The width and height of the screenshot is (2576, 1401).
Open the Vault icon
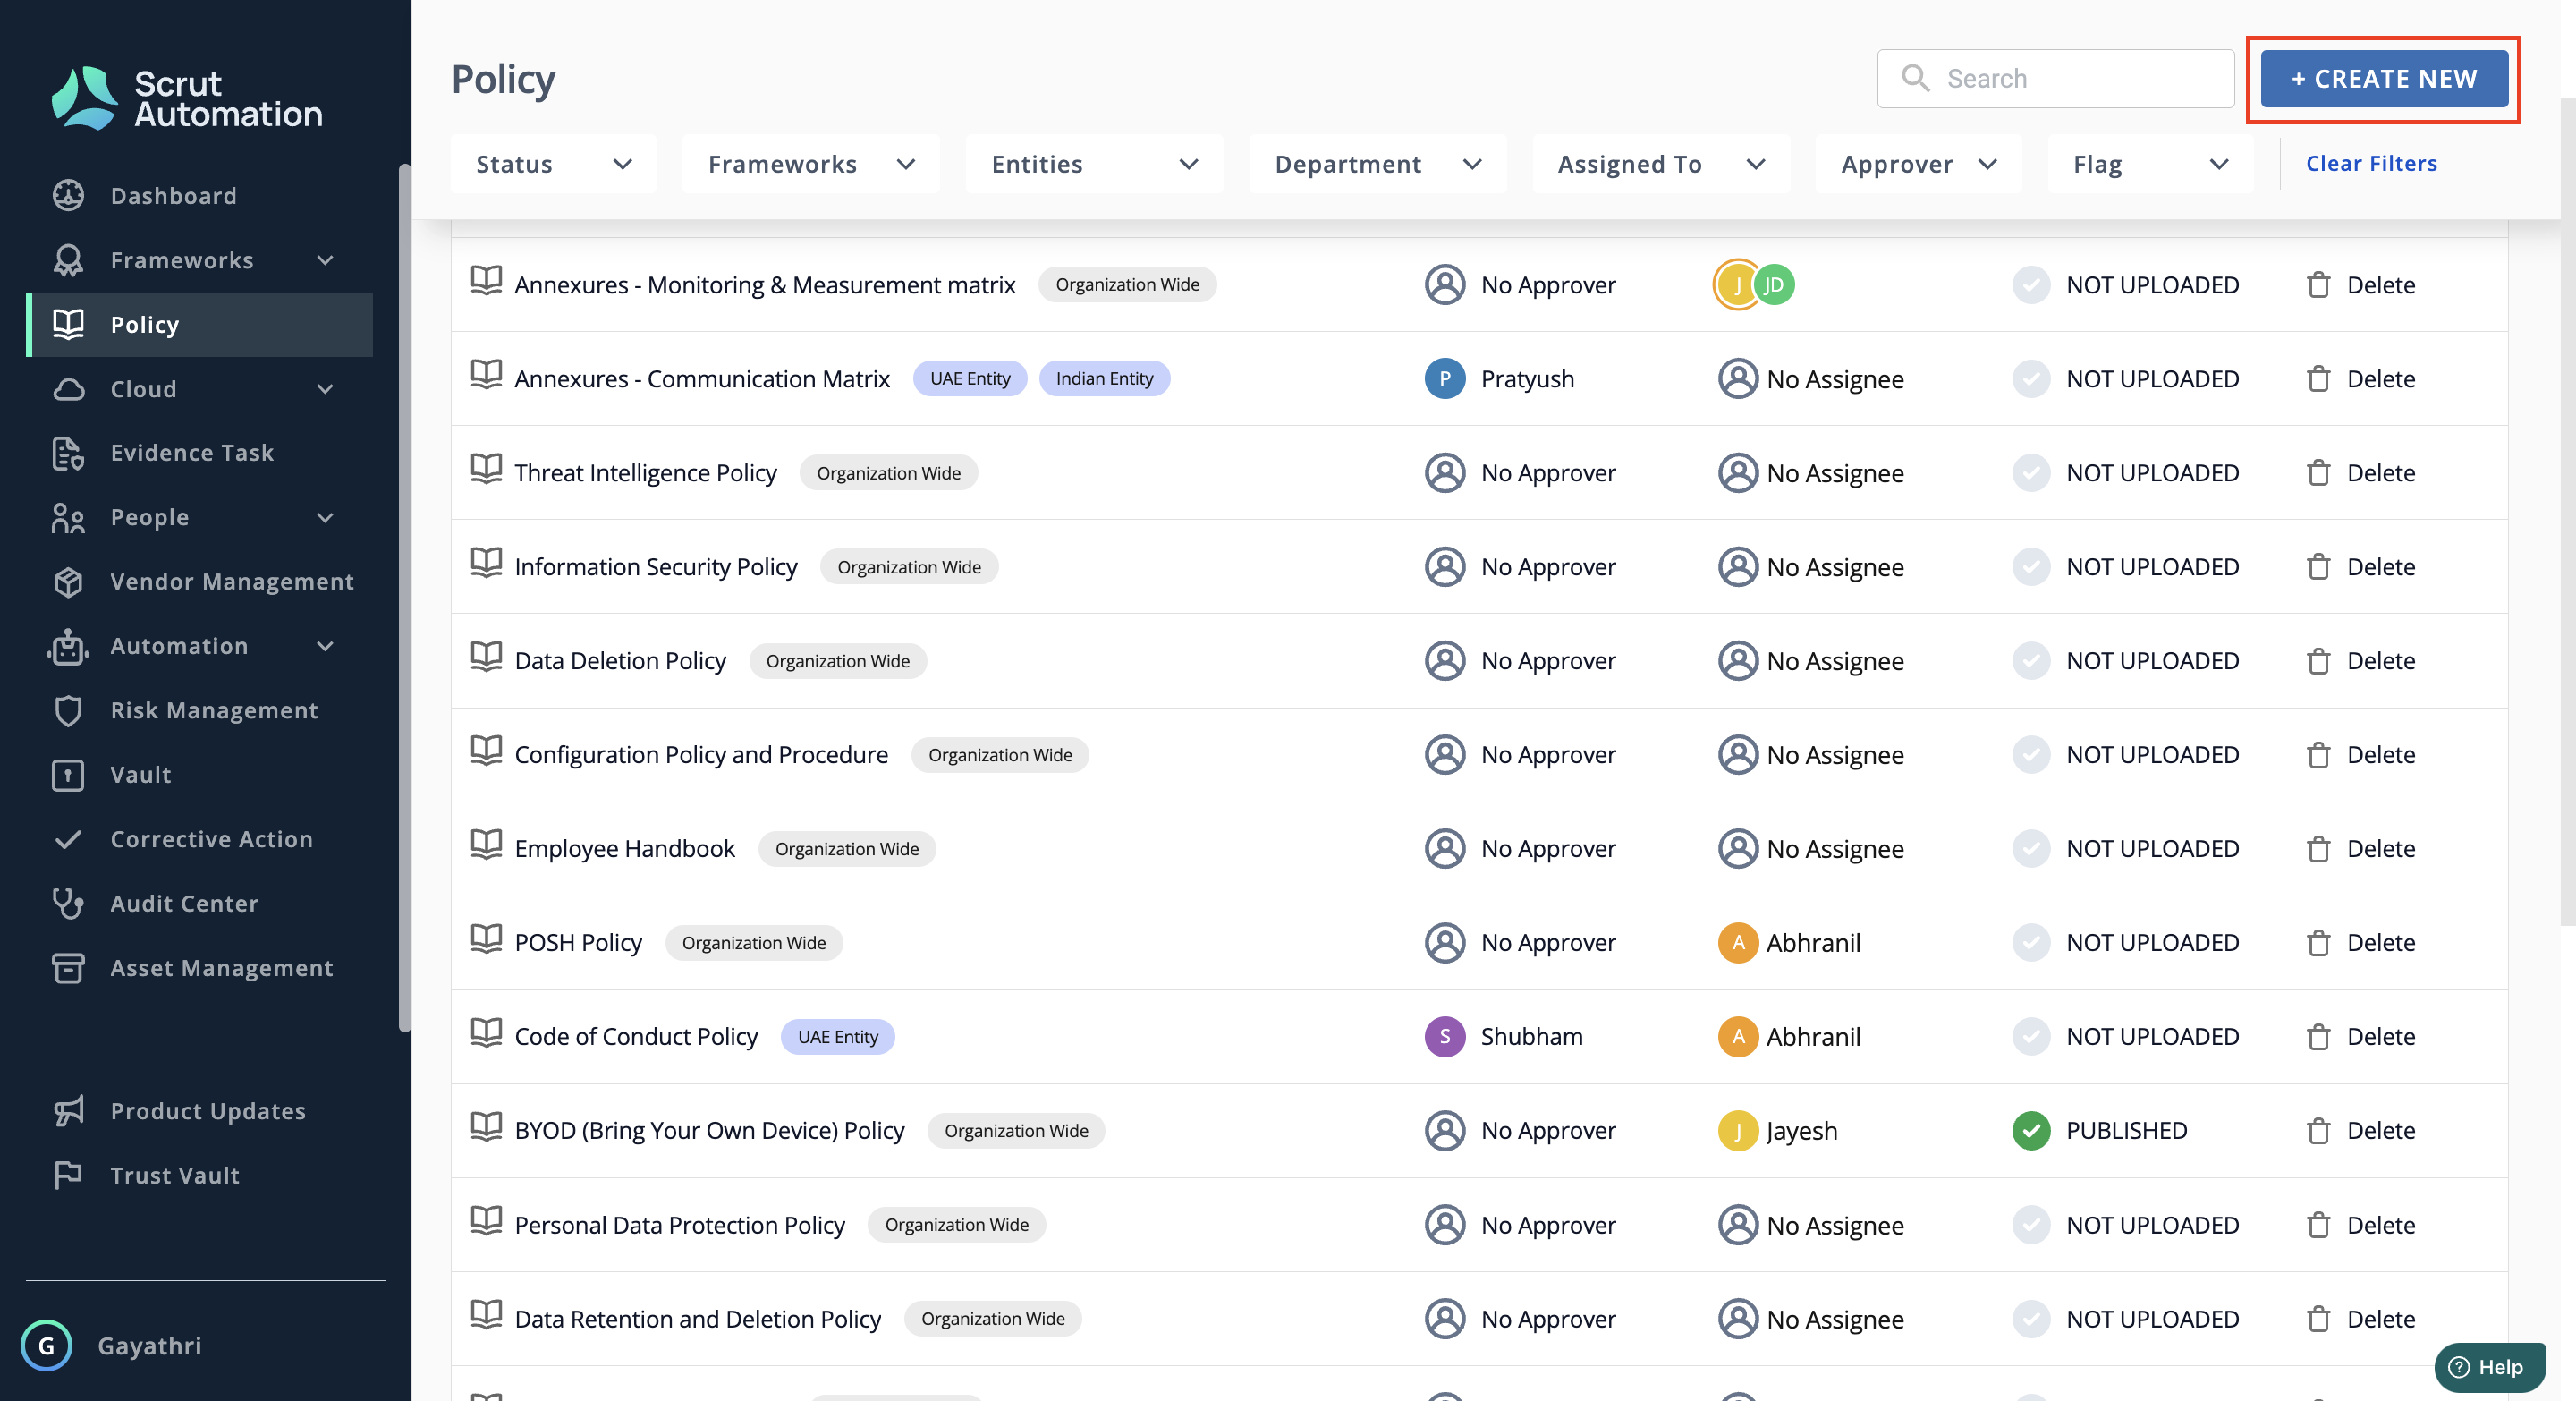click(x=68, y=775)
